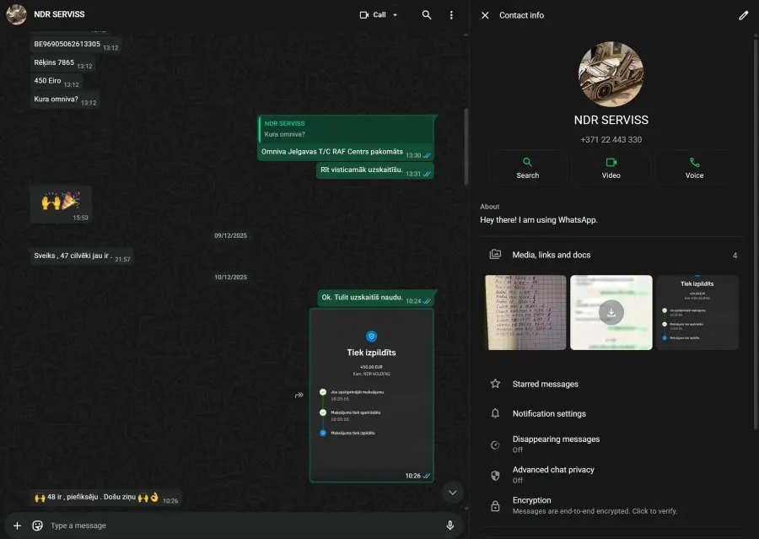Viewport: 759px width, 539px height.
Task: Open Notification settings
Action: pyautogui.click(x=549, y=413)
